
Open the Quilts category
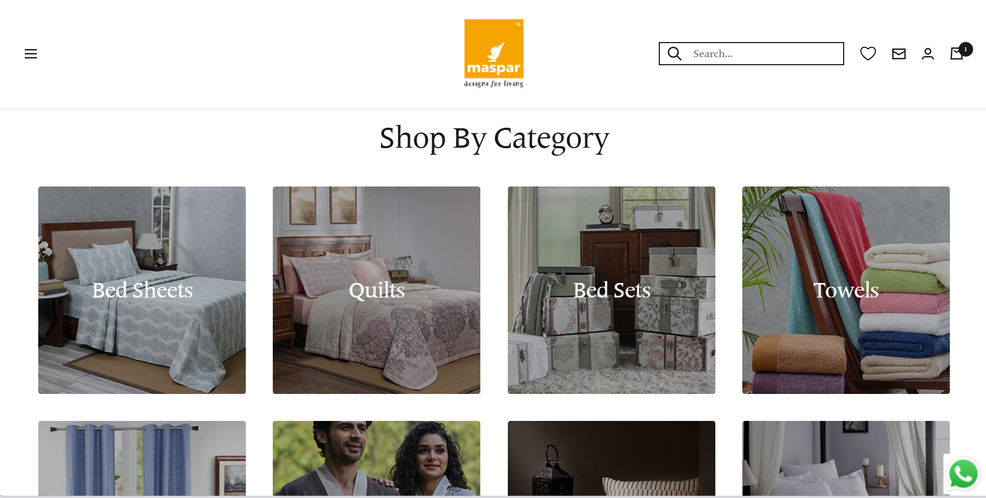(376, 290)
